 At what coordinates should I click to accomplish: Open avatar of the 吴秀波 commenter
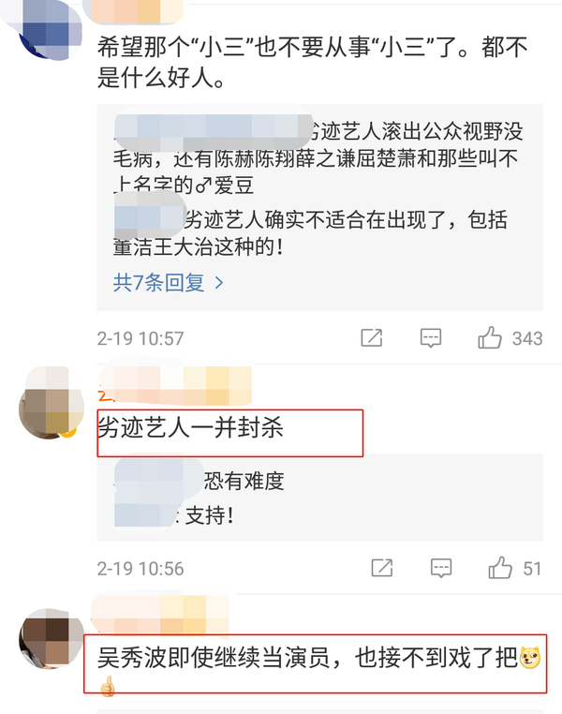coord(51,638)
